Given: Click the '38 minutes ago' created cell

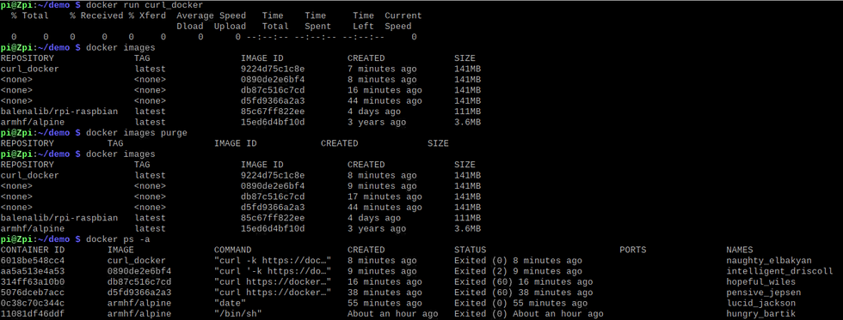Looking at the screenshot, I should pyautogui.click(x=385, y=293).
